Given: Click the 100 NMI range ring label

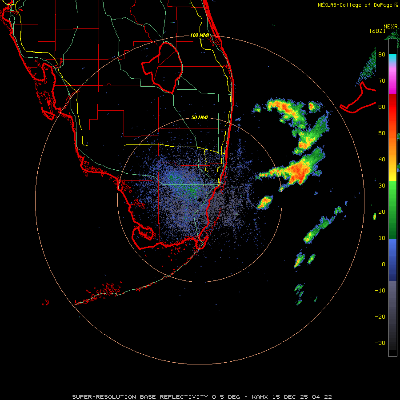Looking at the screenshot, I should pos(200,35).
